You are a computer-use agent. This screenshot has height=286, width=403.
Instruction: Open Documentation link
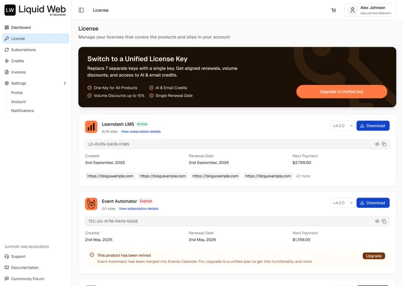click(25, 268)
